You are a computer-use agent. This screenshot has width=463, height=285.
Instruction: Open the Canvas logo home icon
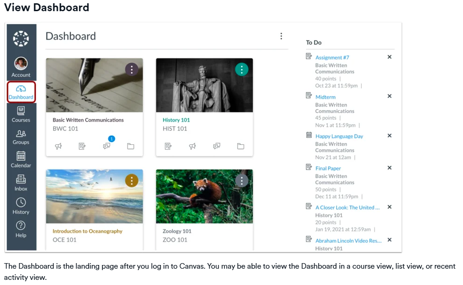coord(21,39)
